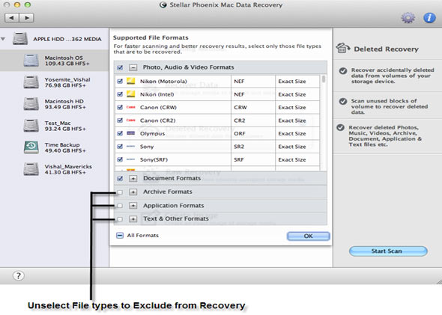Screen dimensions: 442x315
Task: Click the Deleted Recovery trash icon
Action: (343, 48)
